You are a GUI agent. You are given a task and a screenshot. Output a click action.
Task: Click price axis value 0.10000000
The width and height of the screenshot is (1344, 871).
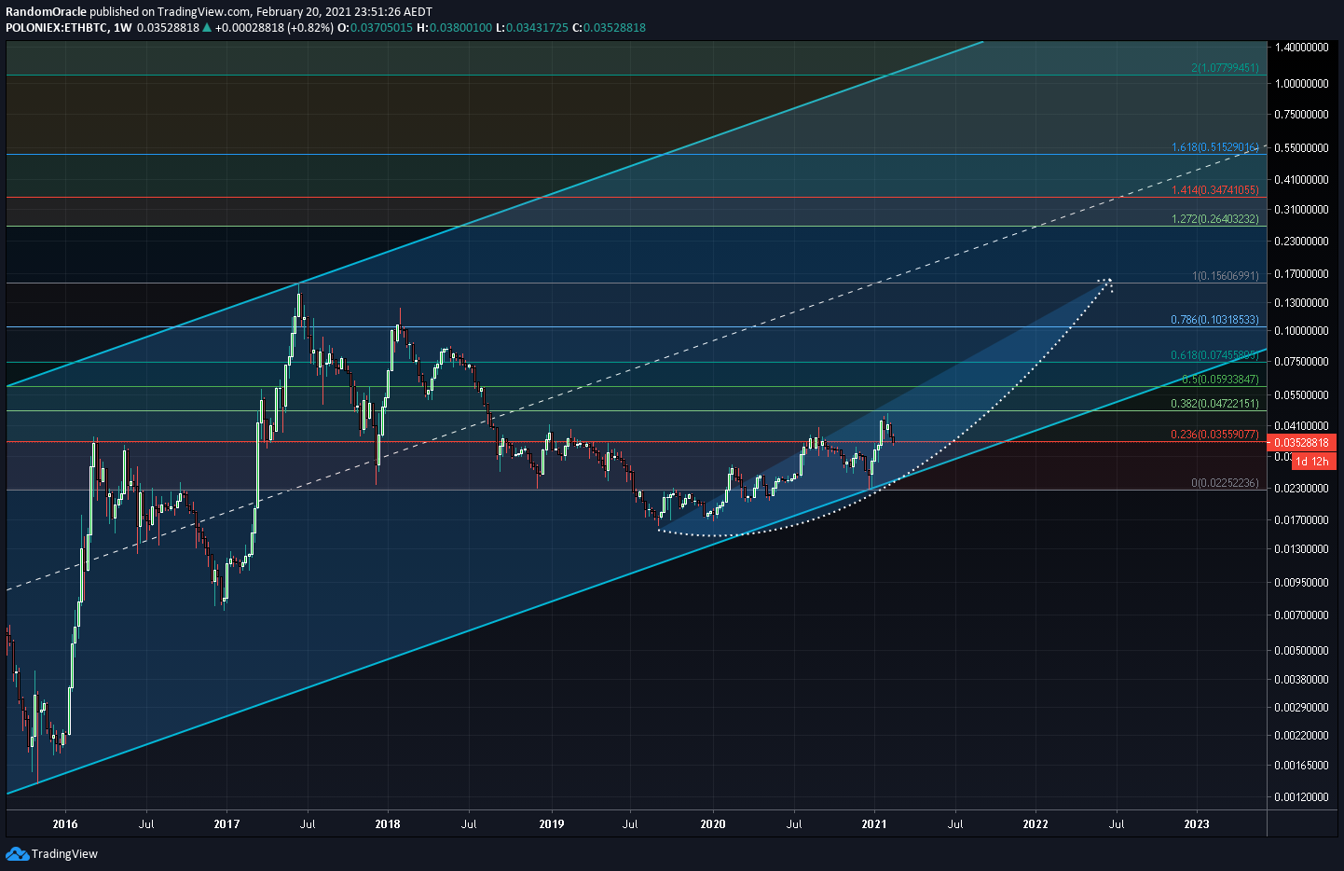1301,331
